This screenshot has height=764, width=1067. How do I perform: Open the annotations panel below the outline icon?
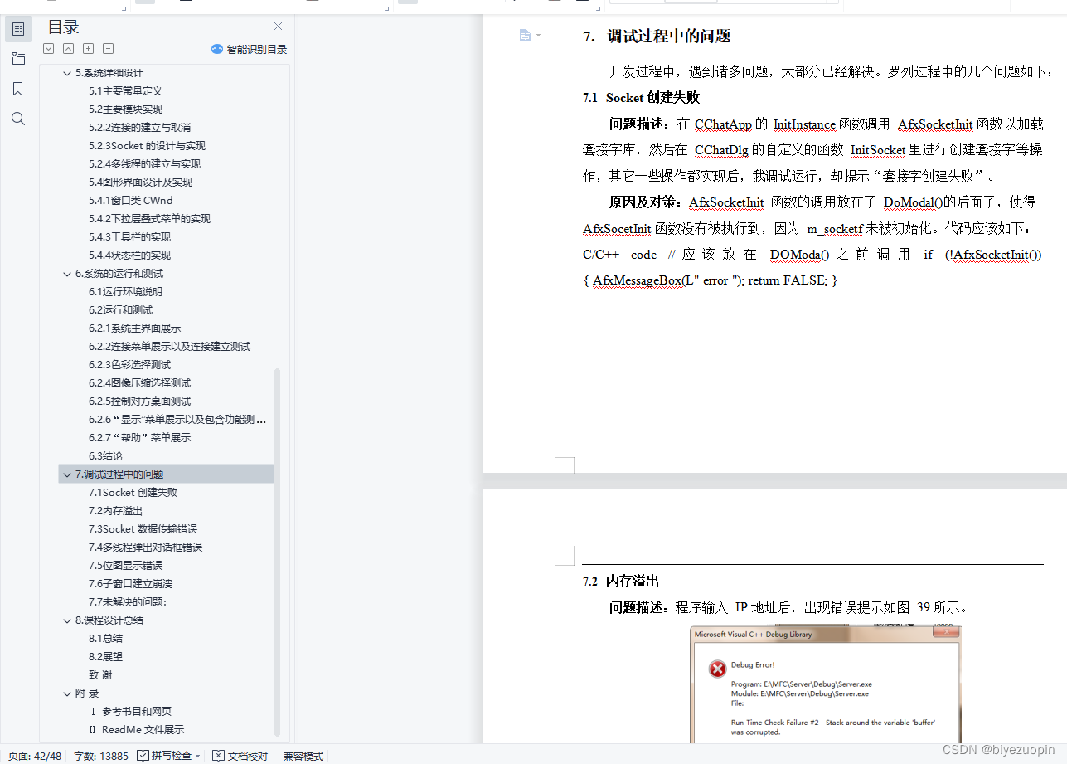pyautogui.click(x=18, y=59)
